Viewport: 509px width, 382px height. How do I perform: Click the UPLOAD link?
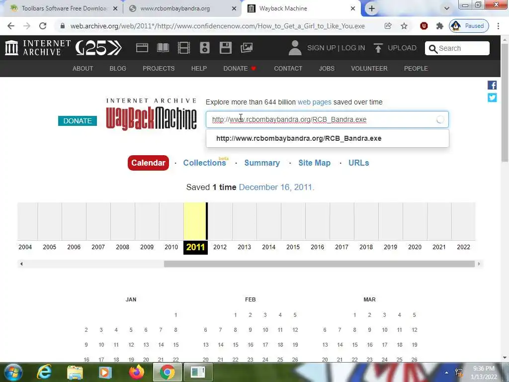(402, 48)
